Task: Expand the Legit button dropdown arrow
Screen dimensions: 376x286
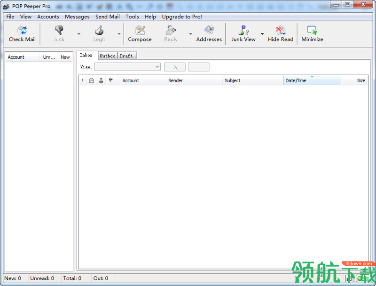Action: [x=119, y=34]
